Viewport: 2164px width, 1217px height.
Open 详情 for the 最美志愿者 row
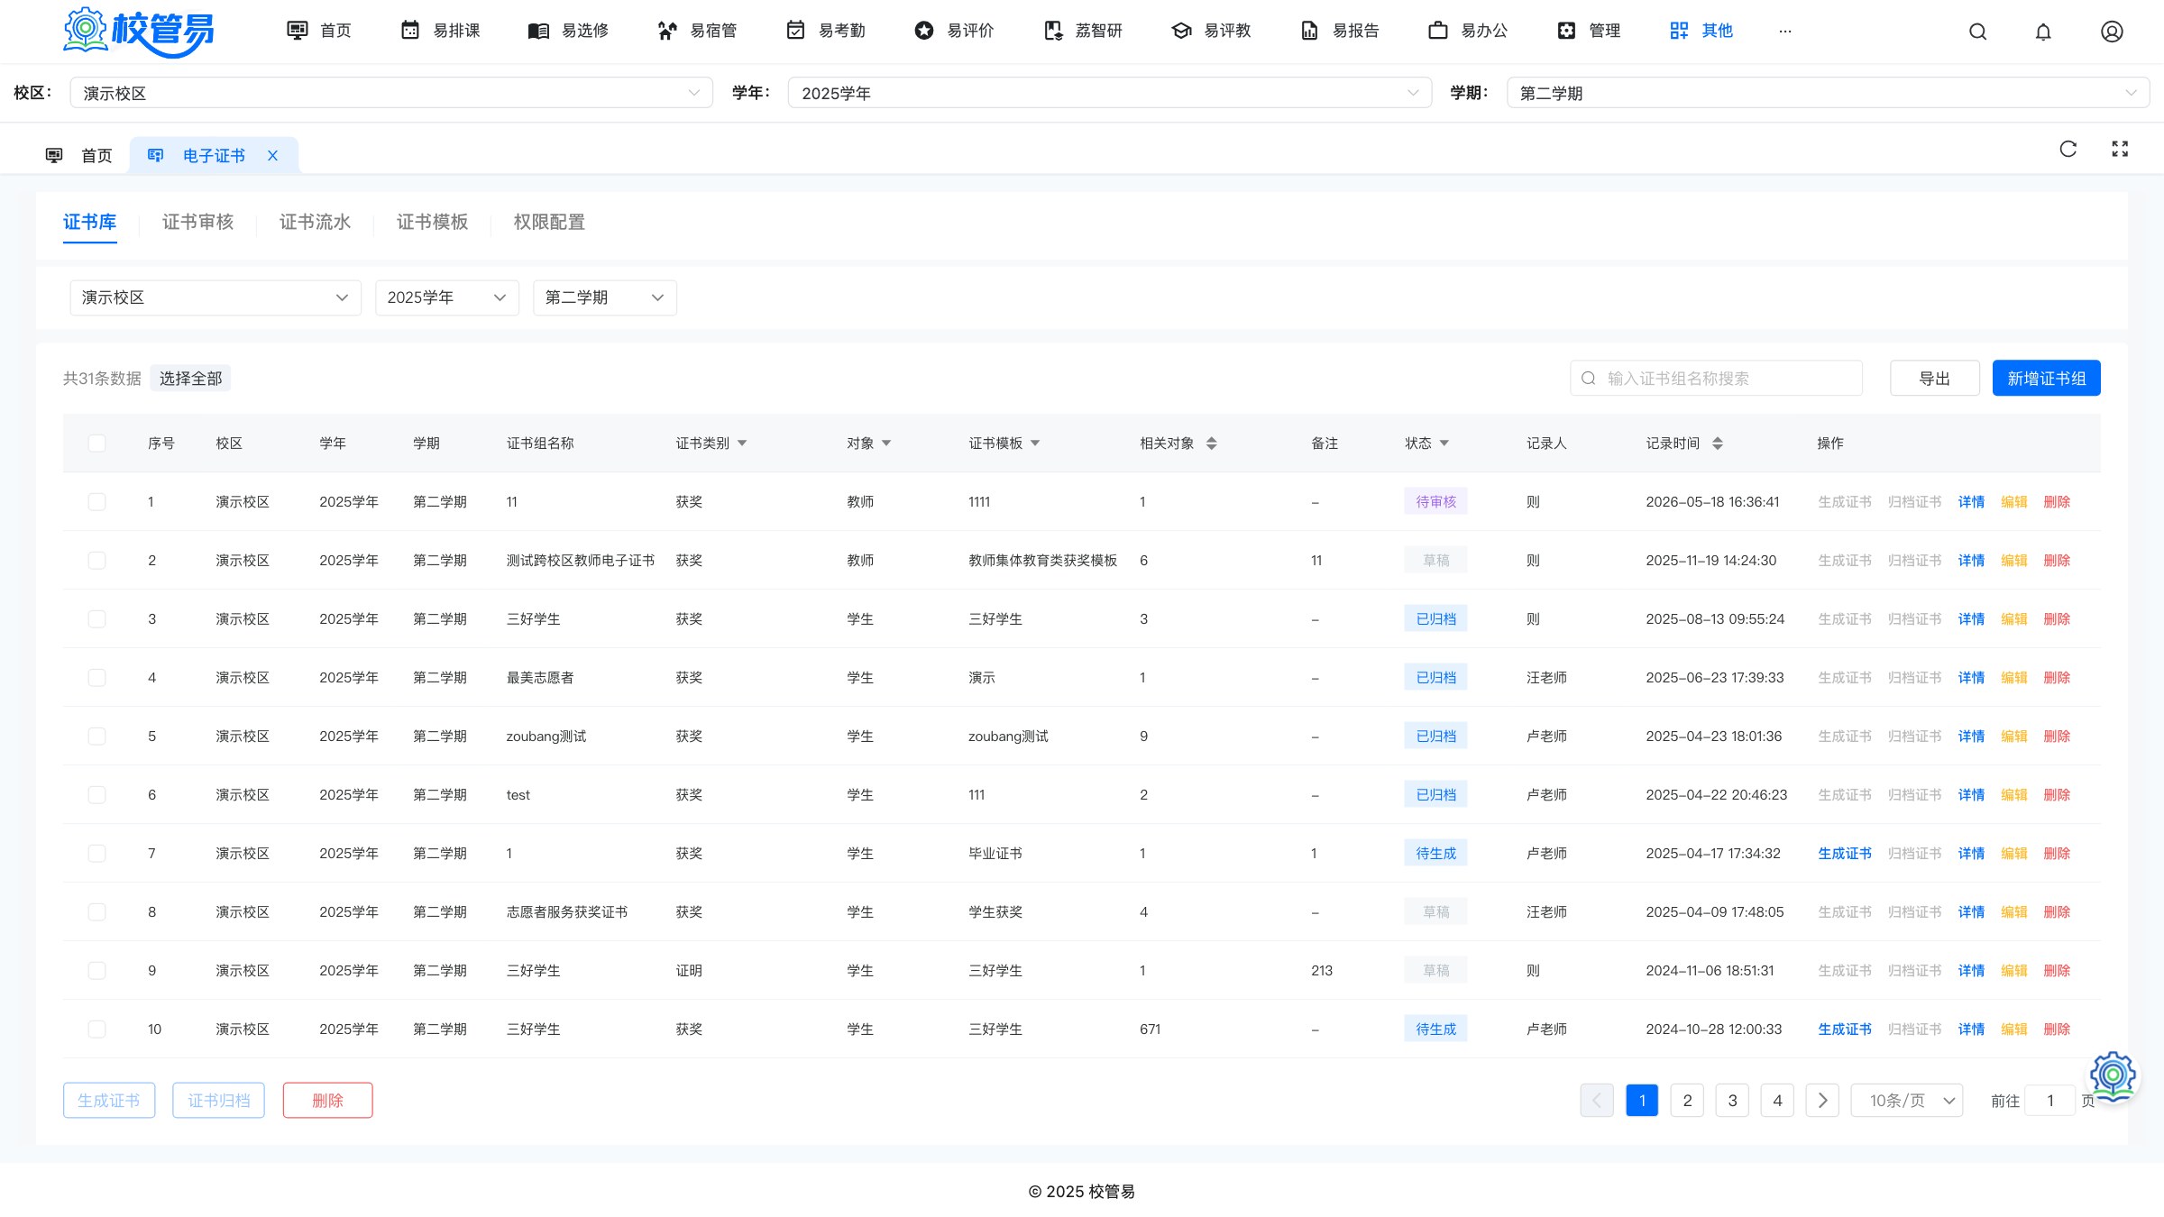pos(1971,678)
